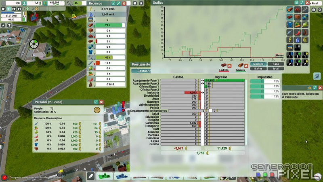This screenshot has width=323, height=182.
Task: Select group 1 total population icon
Action: click(290, 55)
